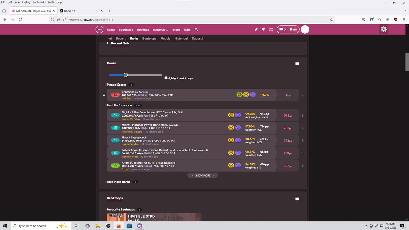
Task: Open the History menu in menu bar
Action: pos(26,2)
